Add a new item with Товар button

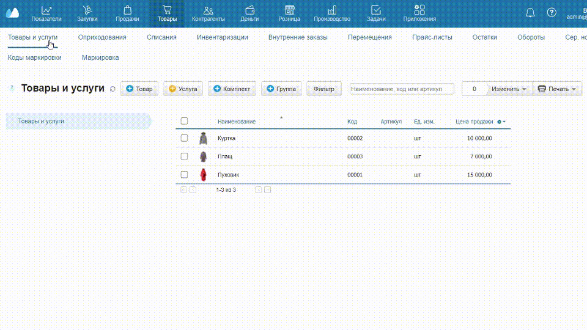click(139, 89)
